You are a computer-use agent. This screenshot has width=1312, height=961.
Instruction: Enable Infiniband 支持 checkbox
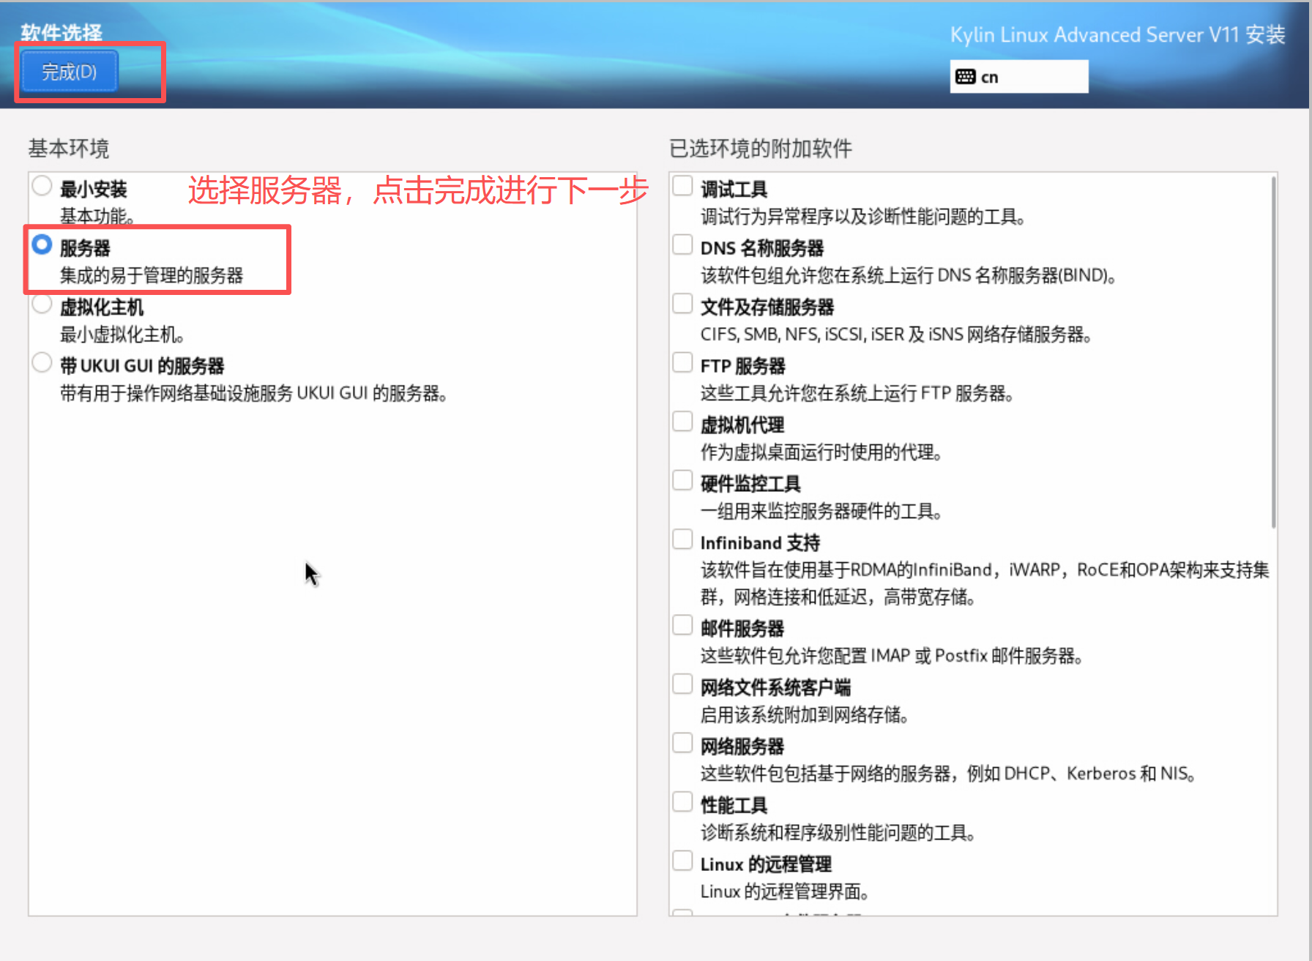coord(682,540)
